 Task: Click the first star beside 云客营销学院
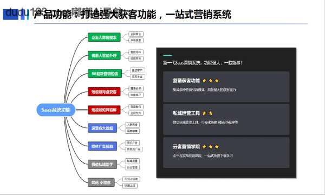click(x=204, y=147)
